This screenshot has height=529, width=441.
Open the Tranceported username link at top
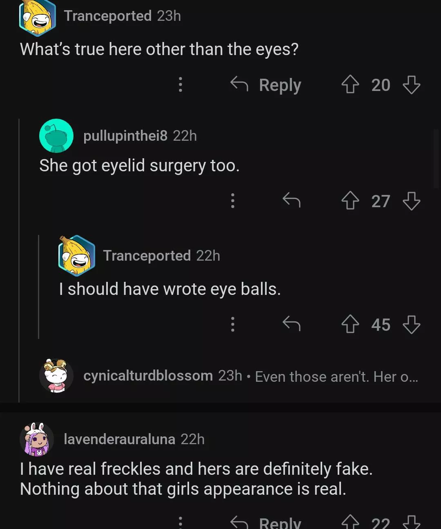point(108,16)
